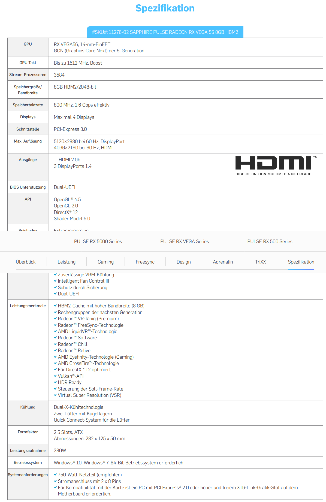Click the checkmark beside Intelligent Fan Control III
Image resolution: width=326 pixels, height=502 pixels.
point(55,281)
